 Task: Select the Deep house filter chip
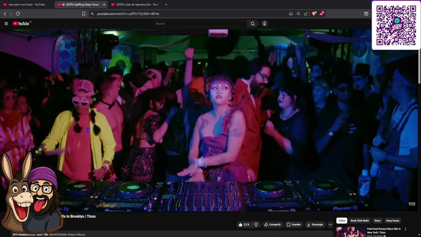coord(393,221)
